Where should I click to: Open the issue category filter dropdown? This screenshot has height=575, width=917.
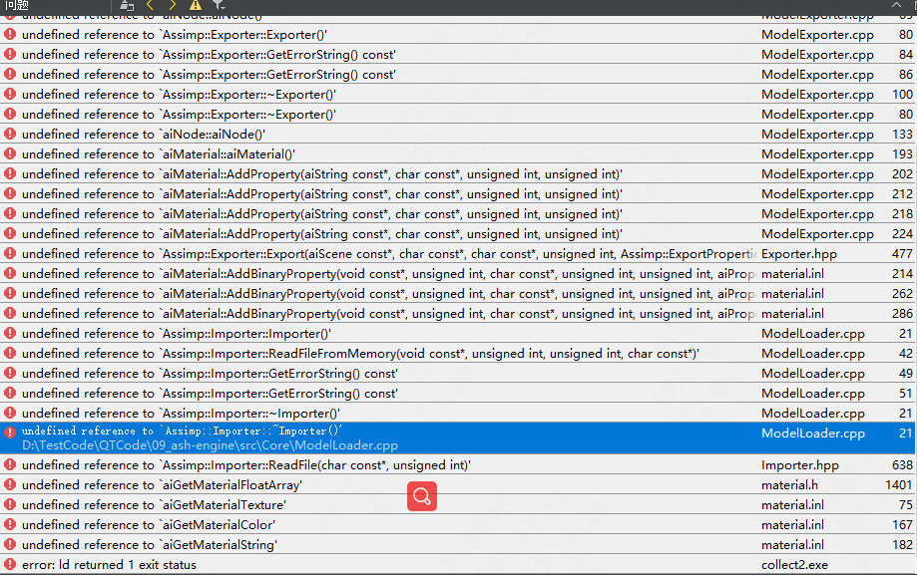tap(219, 5)
